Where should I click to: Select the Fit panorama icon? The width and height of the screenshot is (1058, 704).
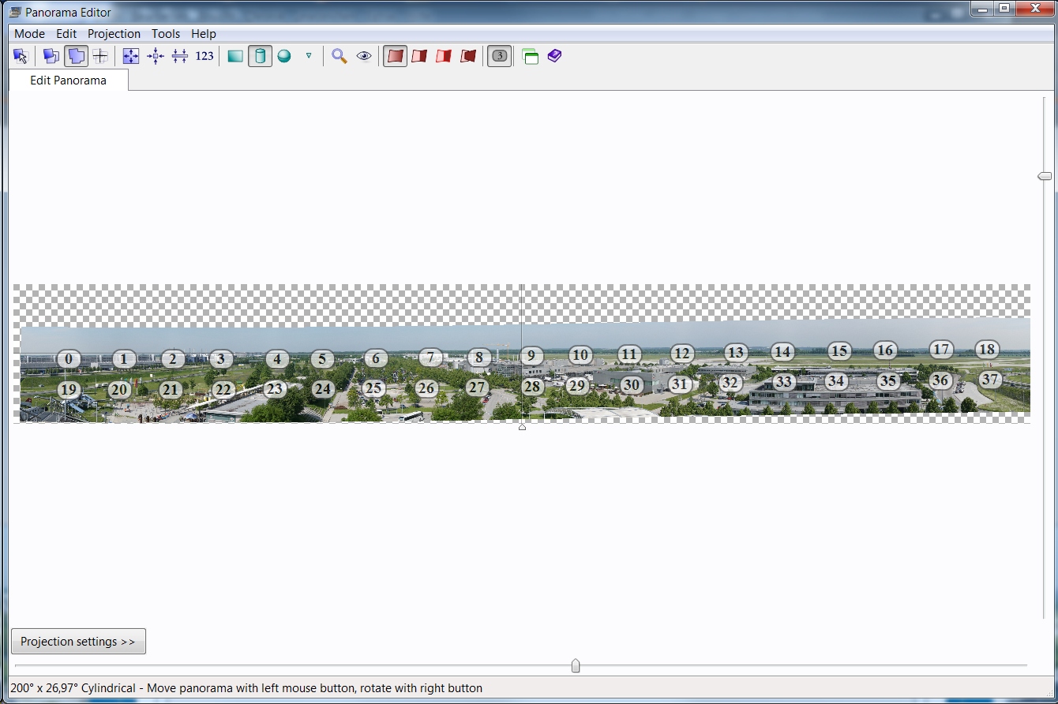131,56
